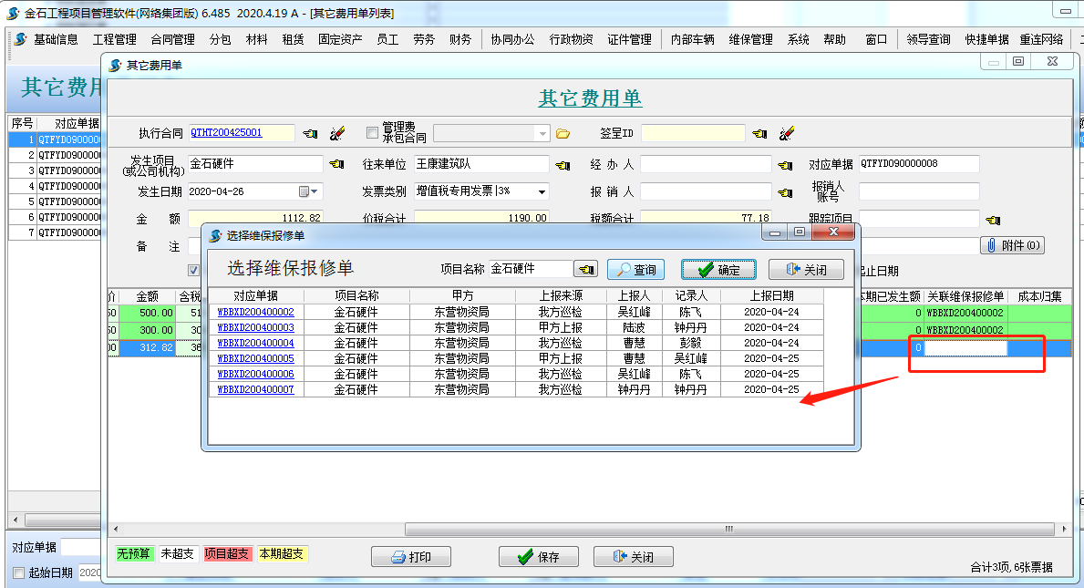Open the person picker beside 经办人
Viewport: 1084px width, 588px height.
pos(785,165)
